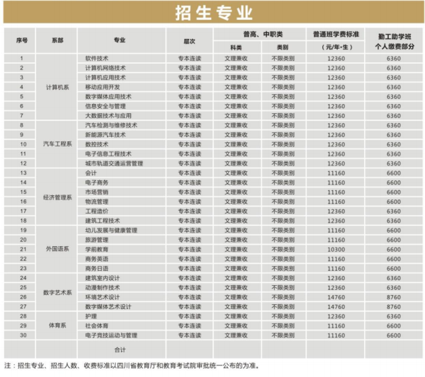Select the 体育系 department cell
The width and height of the screenshot is (425, 377).
tap(57, 325)
